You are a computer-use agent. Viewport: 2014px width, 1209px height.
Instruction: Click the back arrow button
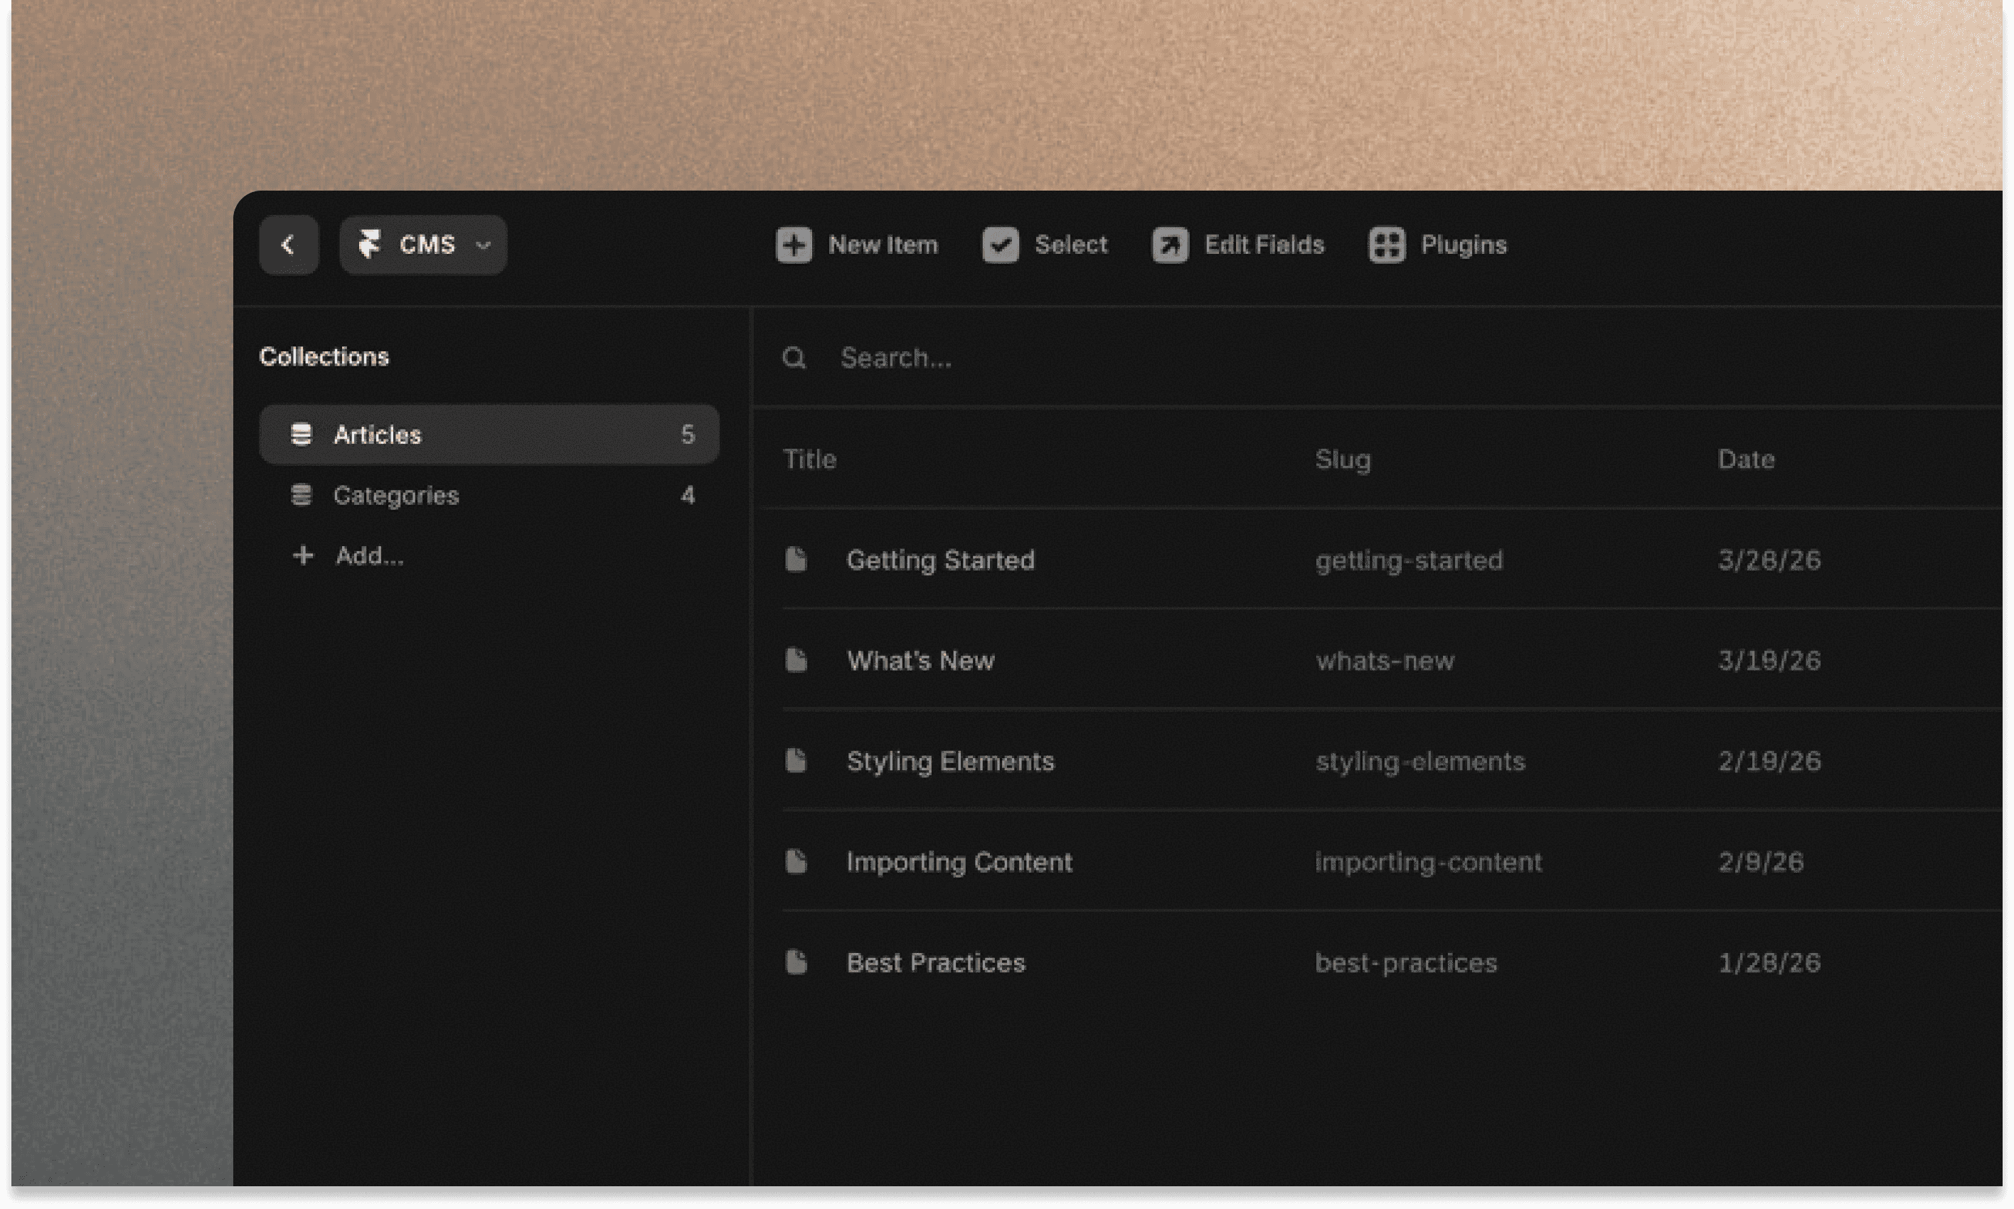pyautogui.click(x=288, y=245)
